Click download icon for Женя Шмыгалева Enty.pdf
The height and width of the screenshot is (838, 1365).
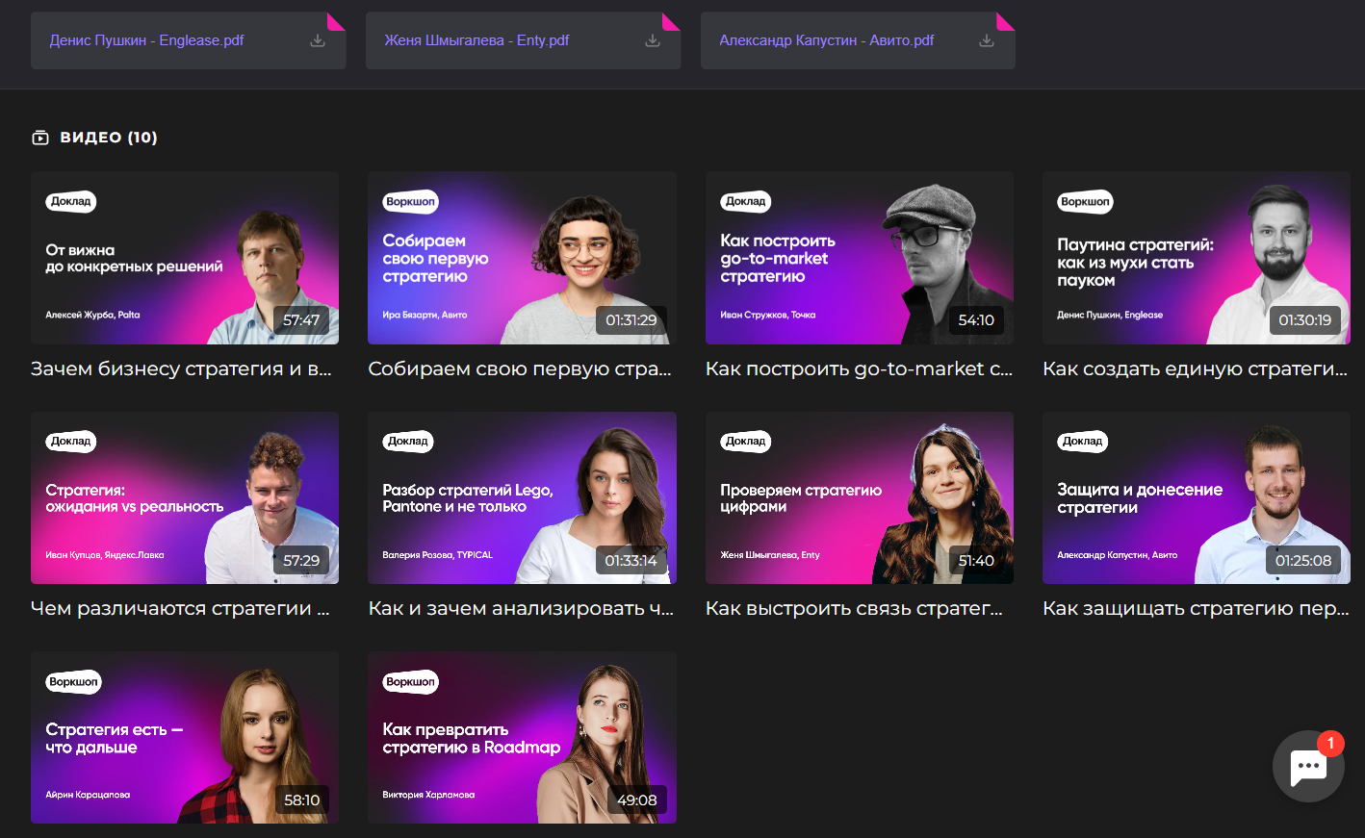(x=652, y=40)
